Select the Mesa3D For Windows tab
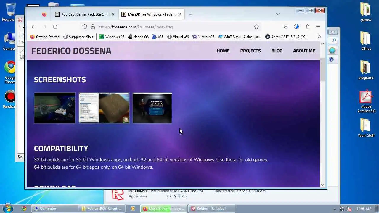Image resolution: width=379 pixels, height=213 pixels. coord(152,14)
